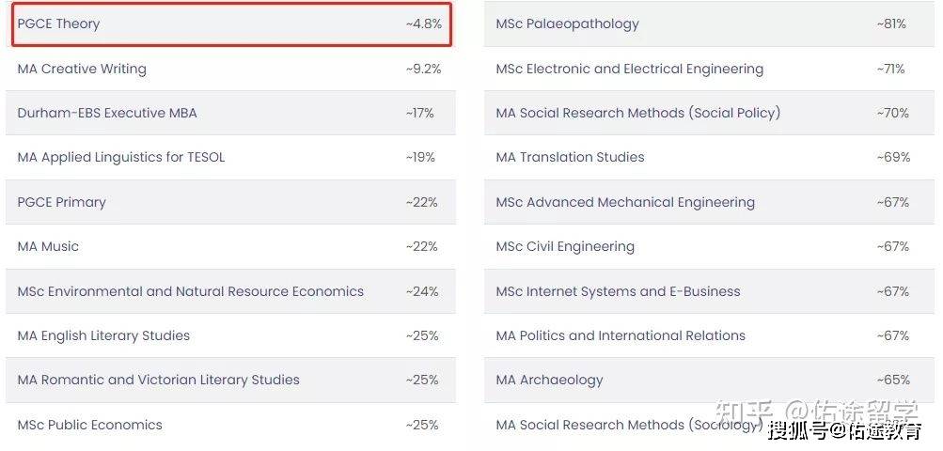Click MSc Palaeopathology course name

(567, 24)
